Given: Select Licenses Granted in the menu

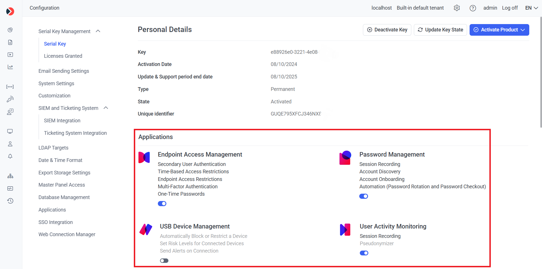Looking at the screenshot, I should tap(63, 56).
